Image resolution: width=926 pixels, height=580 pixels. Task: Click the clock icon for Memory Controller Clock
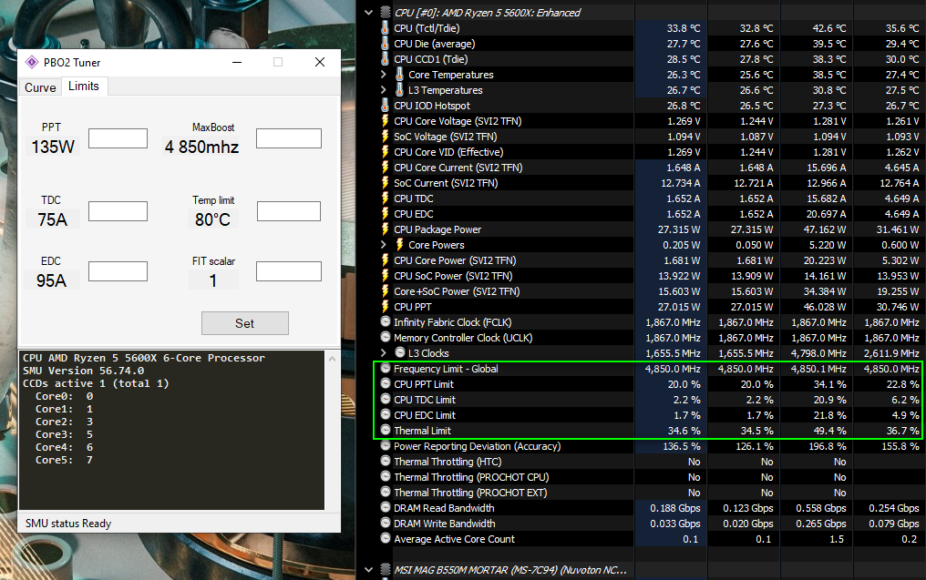386,337
